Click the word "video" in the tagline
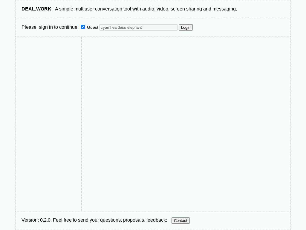 coord(162,9)
